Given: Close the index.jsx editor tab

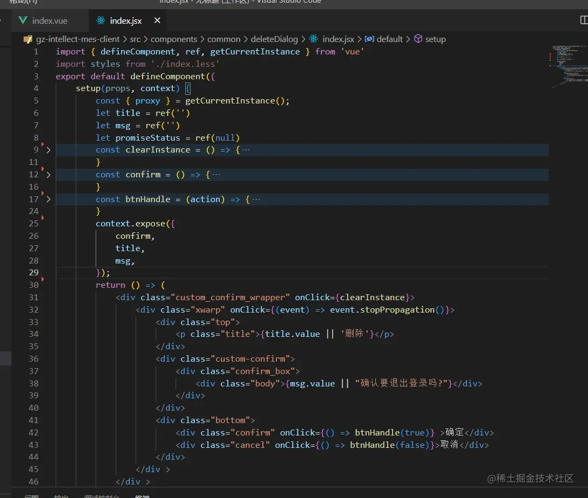Looking at the screenshot, I should 157,20.
